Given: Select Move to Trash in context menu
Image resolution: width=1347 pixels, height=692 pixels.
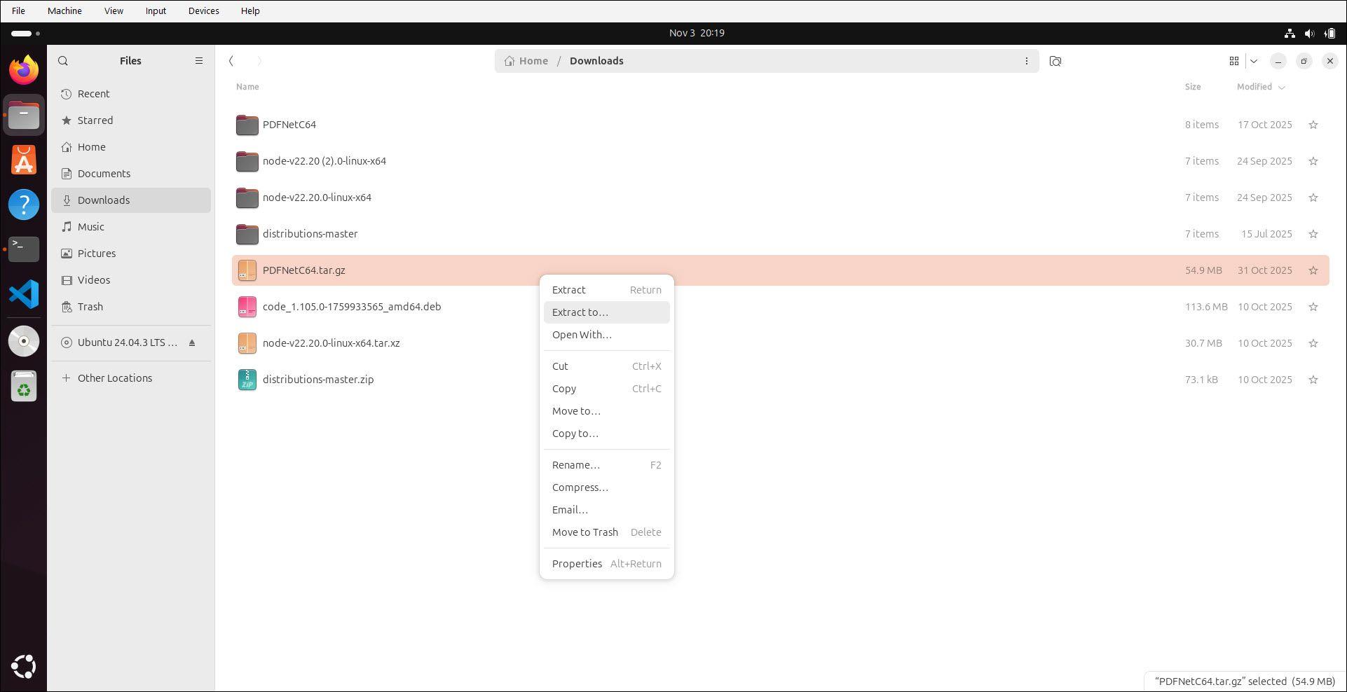Looking at the screenshot, I should coord(585,532).
